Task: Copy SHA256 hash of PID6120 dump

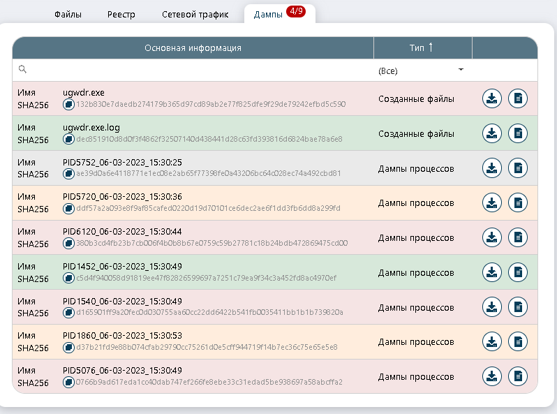Action: click(68, 243)
